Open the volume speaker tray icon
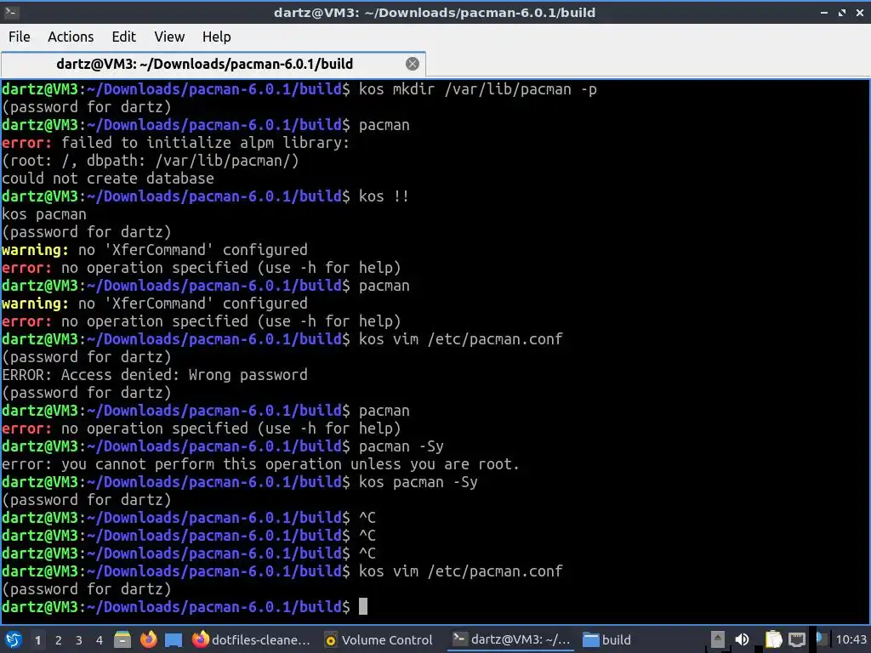The height and width of the screenshot is (653, 871). click(x=742, y=639)
